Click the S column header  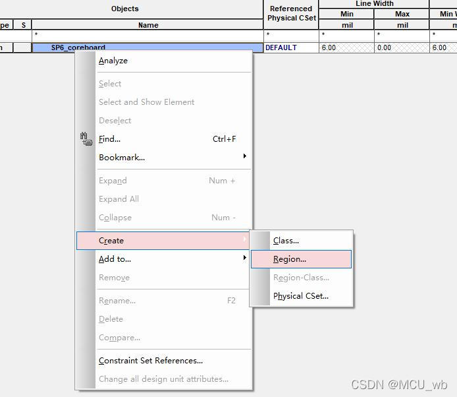(23, 25)
